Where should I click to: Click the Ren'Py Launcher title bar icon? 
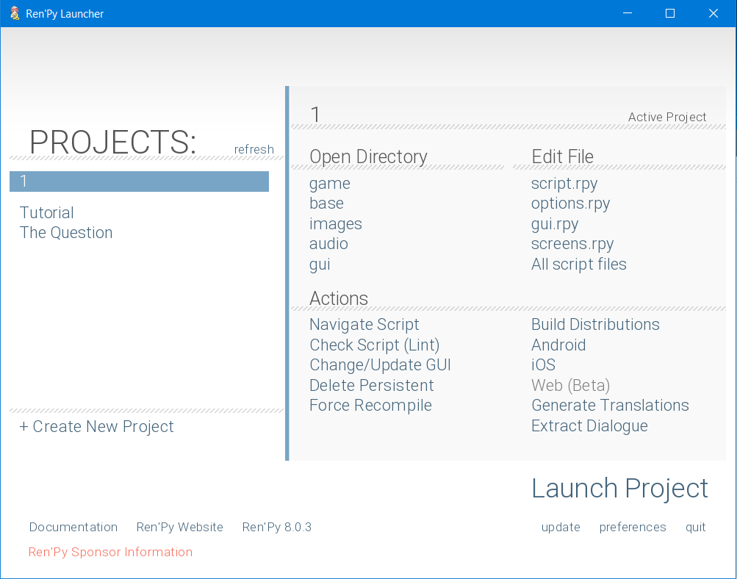(14, 13)
